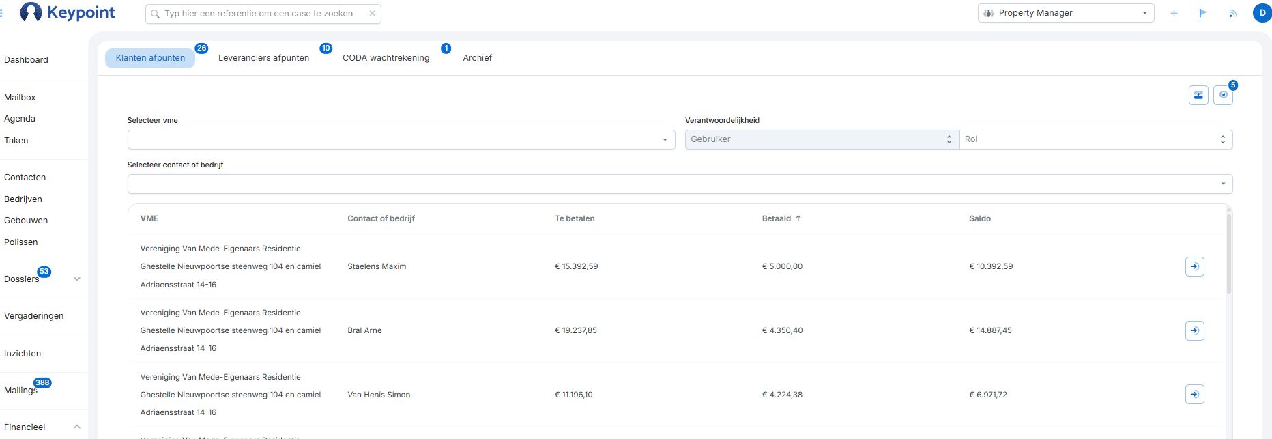Click saldo € 10.392,59
Image resolution: width=1272 pixels, height=439 pixels.
click(x=991, y=266)
